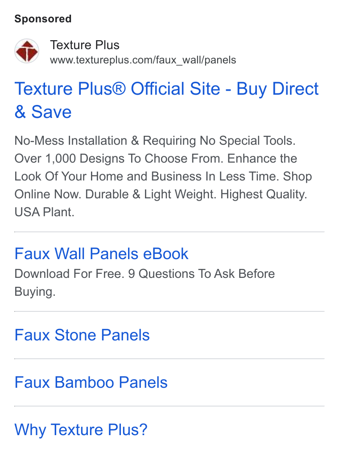Screen dimensions: 339x453
Task: Visit the Faux Bamboo Panels page
Action: pyautogui.click(x=91, y=382)
